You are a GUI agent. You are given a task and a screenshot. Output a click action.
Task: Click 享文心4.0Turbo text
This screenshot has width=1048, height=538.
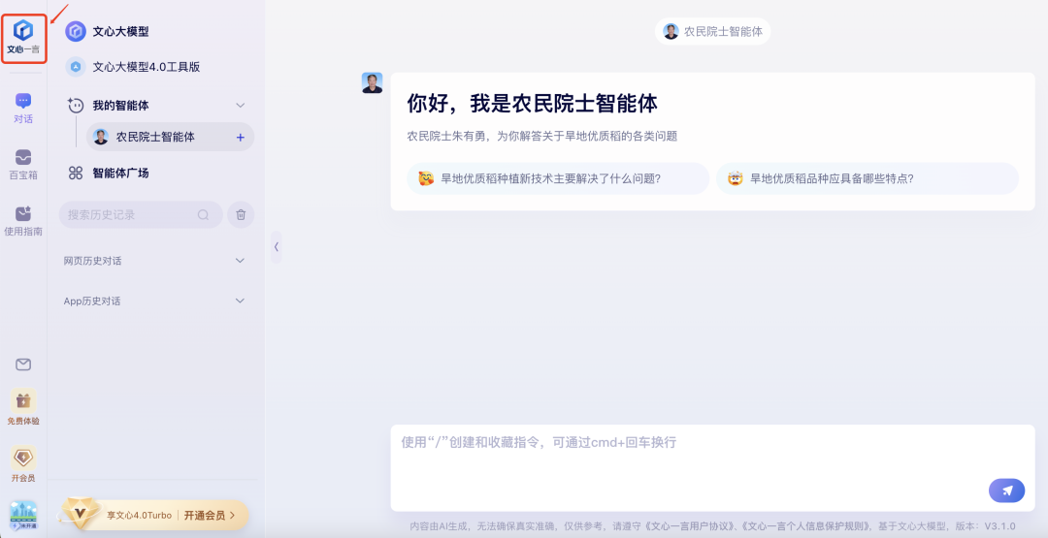pyautogui.click(x=139, y=516)
